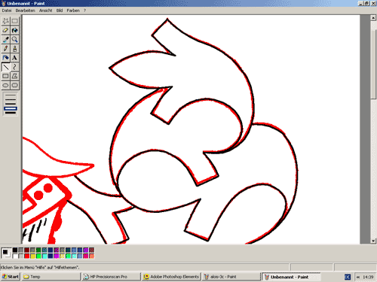Choose the thinnest line width option
The height and width of the screenshot is (282, 377).
(11, 96)
